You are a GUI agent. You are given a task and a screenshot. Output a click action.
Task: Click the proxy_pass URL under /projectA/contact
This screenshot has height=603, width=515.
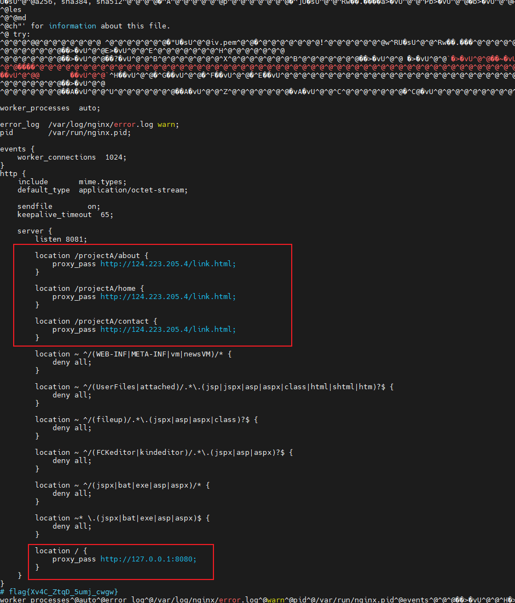[168, 330]
